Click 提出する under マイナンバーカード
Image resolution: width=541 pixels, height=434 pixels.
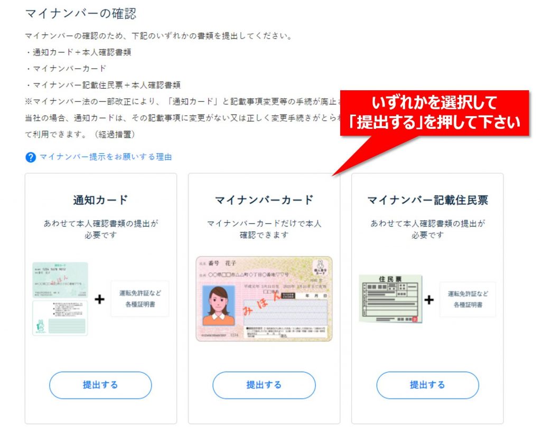coord(264,385)
